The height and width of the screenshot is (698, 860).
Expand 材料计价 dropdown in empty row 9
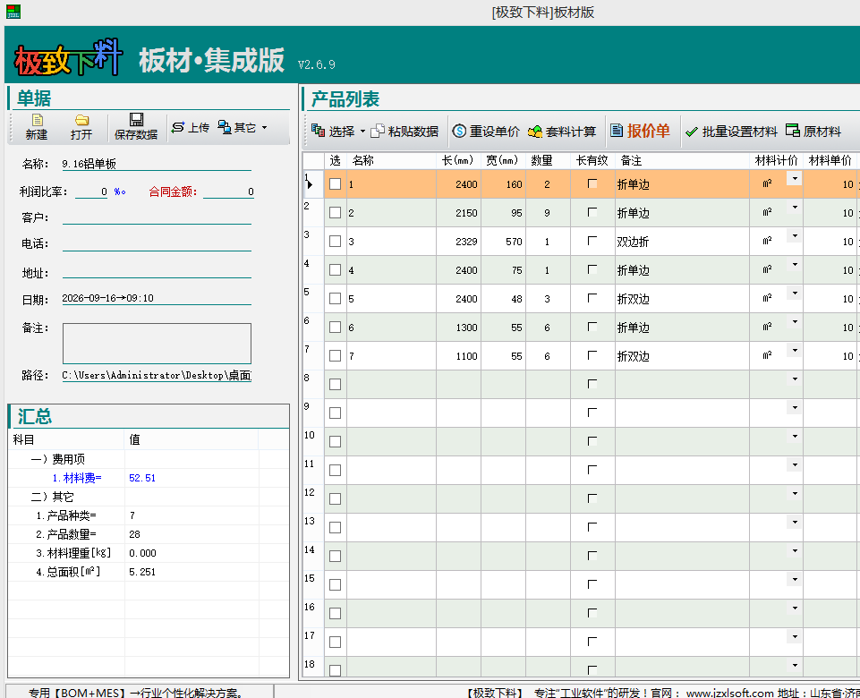795,407
